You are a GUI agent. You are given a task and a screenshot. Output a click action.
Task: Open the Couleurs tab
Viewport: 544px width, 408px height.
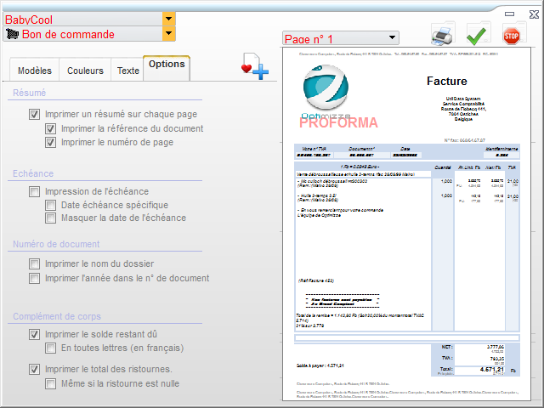(x=85, y=71)
